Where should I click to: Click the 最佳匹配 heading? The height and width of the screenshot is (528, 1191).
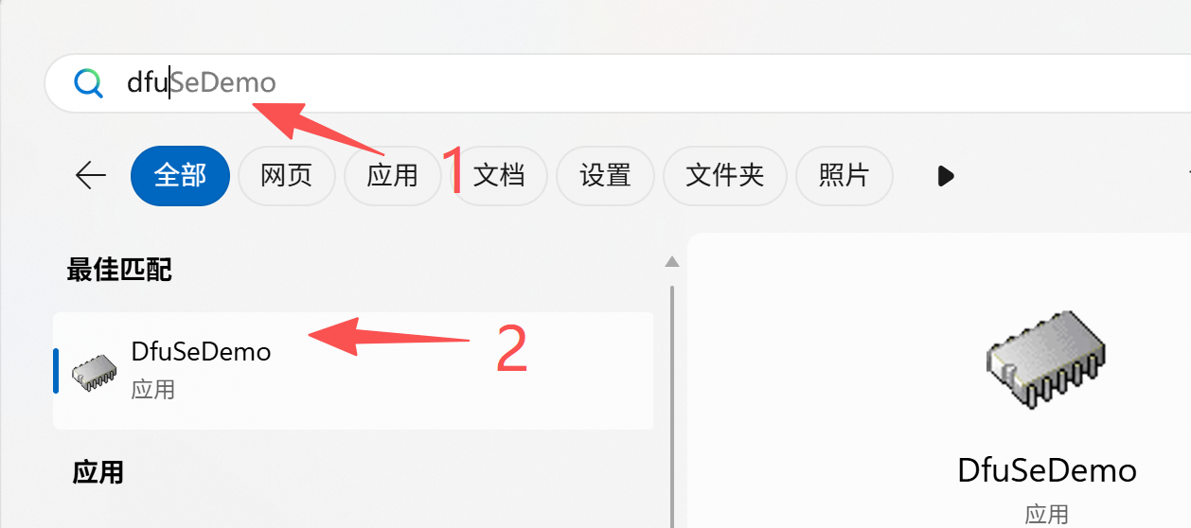point(119,270)
